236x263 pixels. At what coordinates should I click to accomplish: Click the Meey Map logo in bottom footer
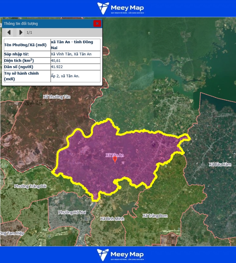tap(120, 255)
